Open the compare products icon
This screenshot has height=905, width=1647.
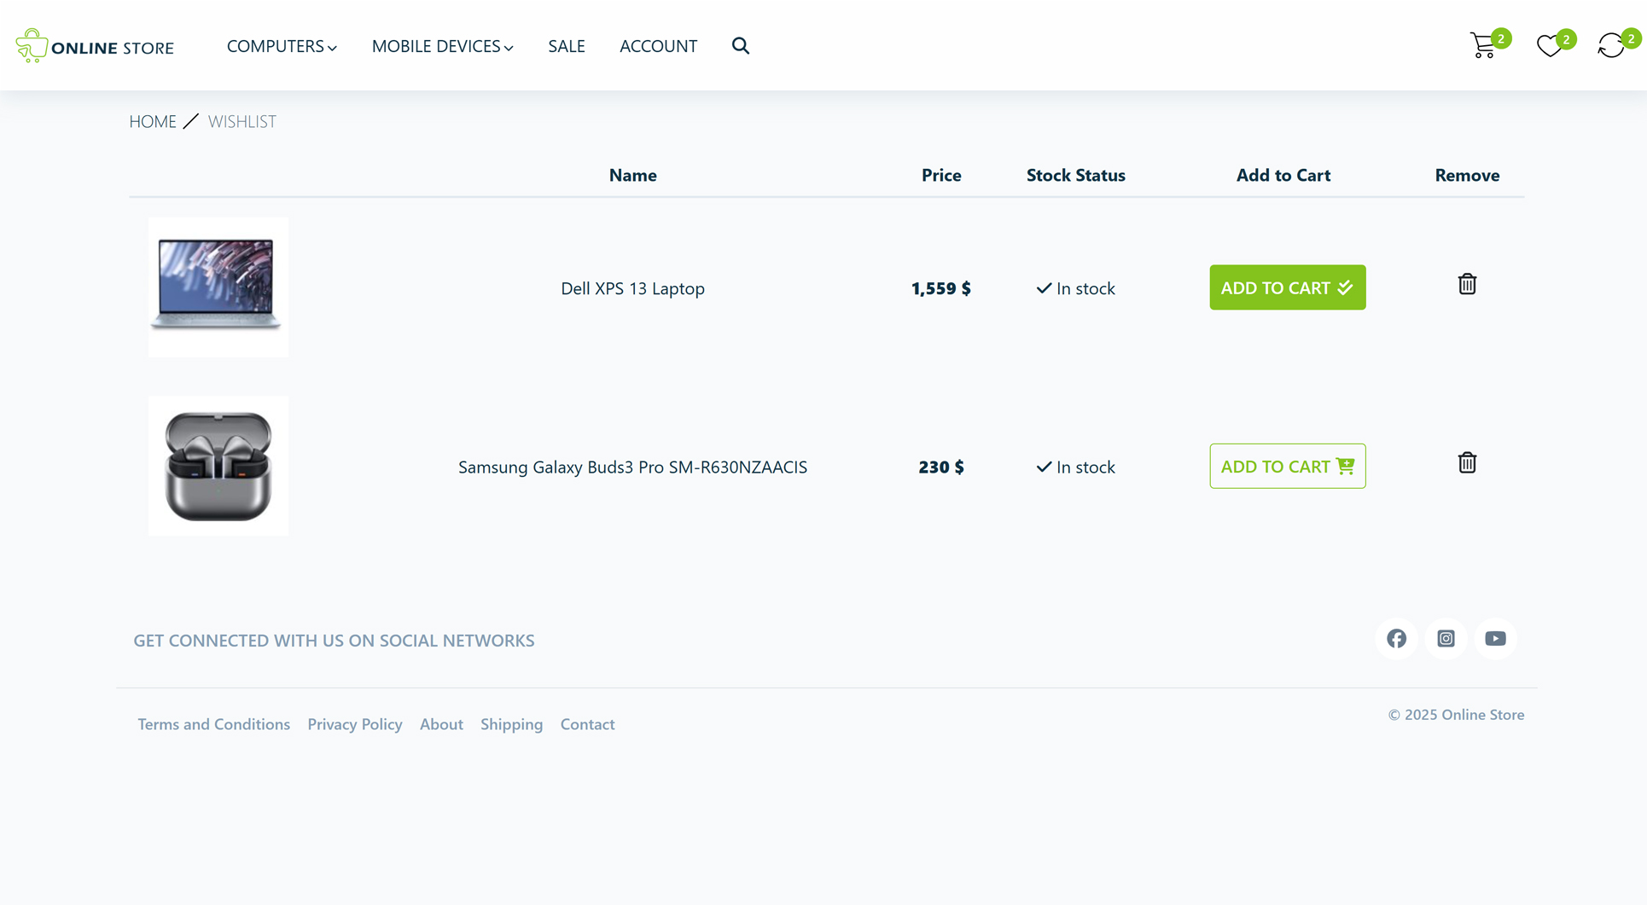(1610, 46)
